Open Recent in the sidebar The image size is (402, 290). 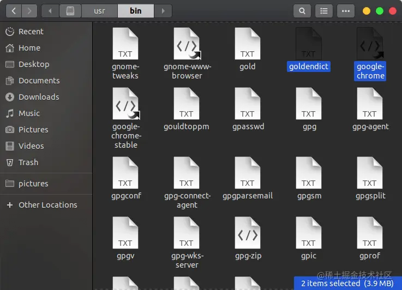coord(46,32)
